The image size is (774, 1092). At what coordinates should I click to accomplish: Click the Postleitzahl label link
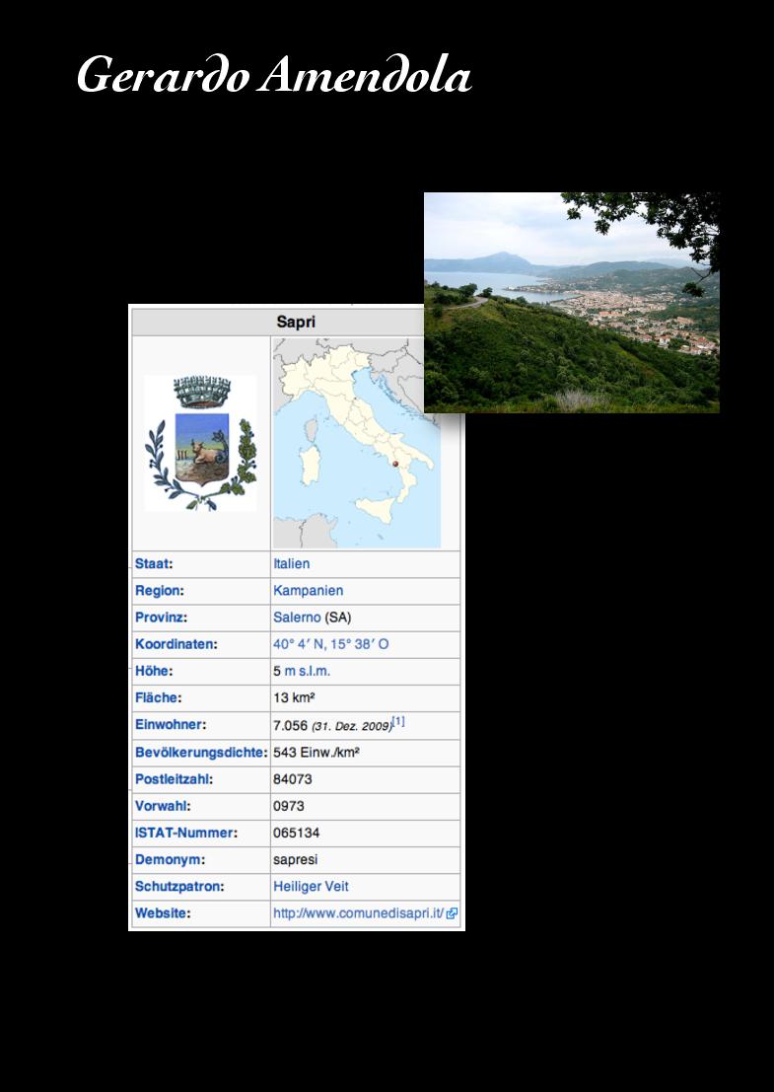172,779
